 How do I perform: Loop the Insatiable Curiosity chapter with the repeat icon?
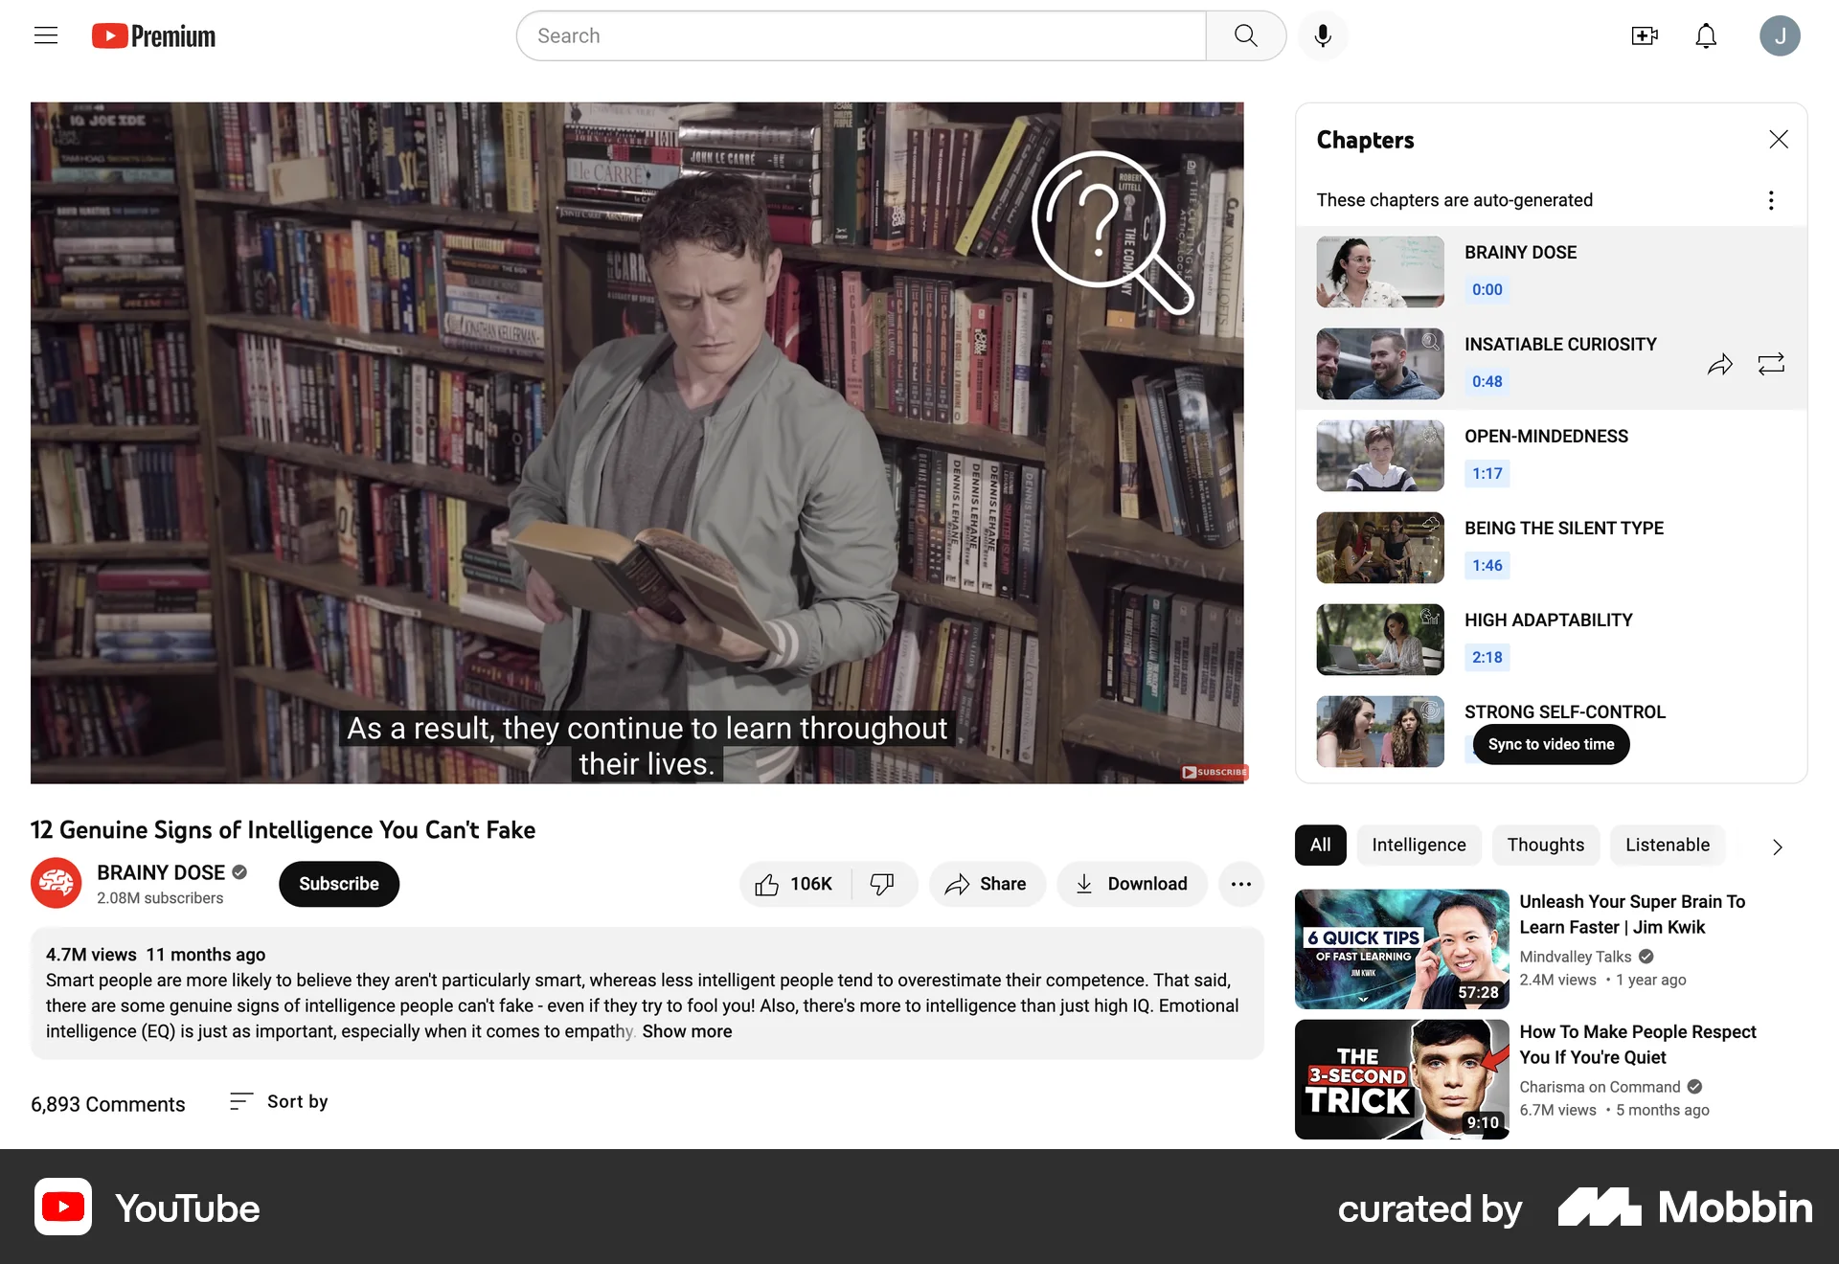point(1772,364)
